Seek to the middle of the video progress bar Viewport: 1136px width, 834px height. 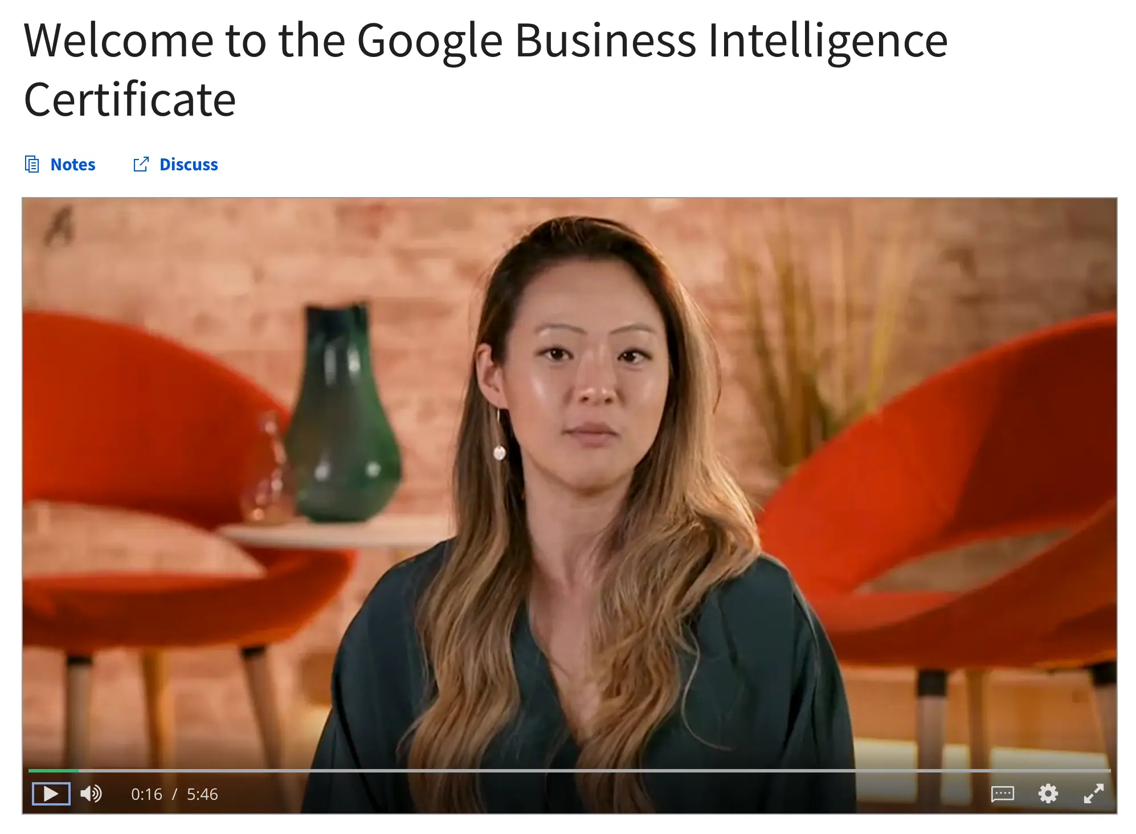570,770
